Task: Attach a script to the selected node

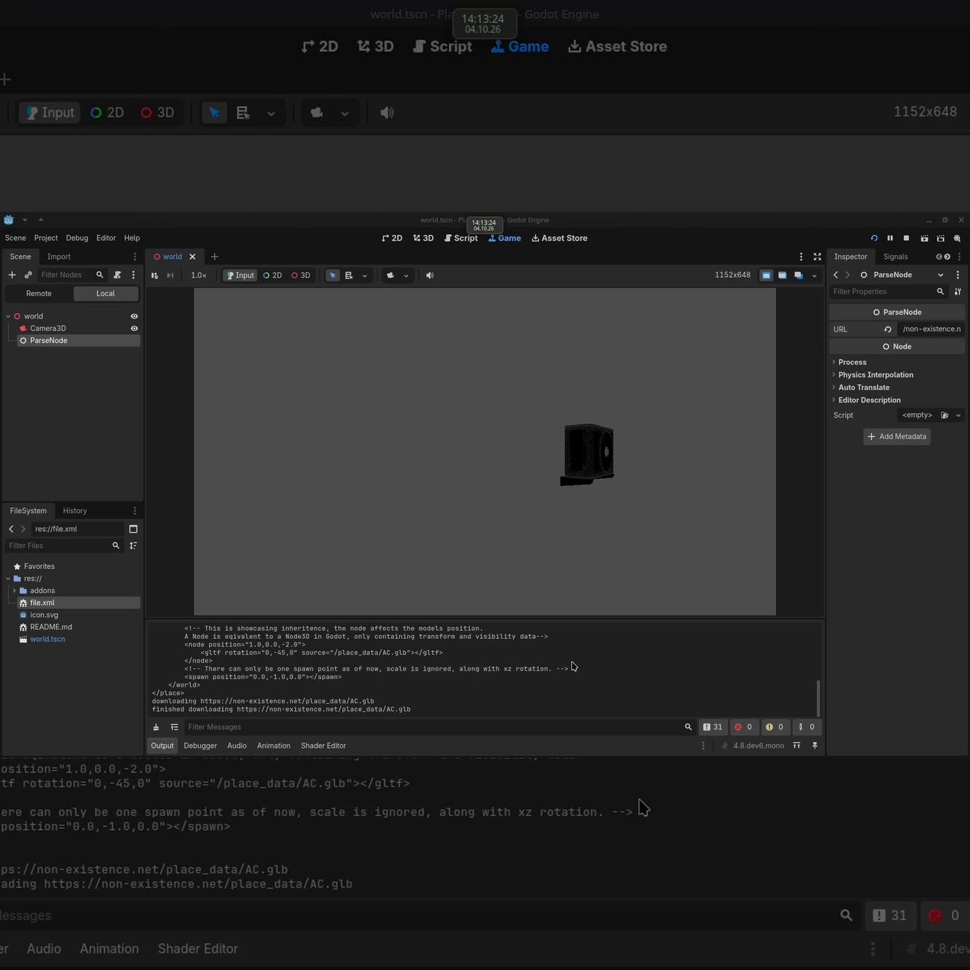Action: coord(117,275)
